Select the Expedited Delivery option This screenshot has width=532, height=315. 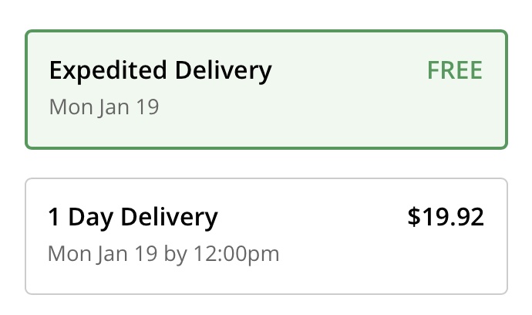pyautogui.click(x=266, y=89)
